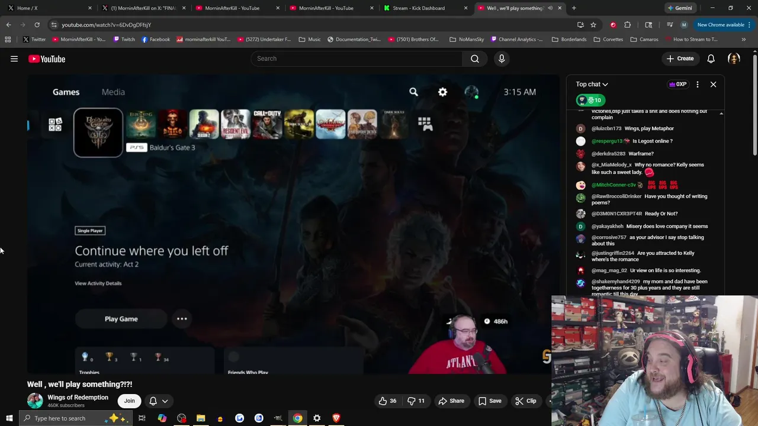Open Chrome from the taskbar
This screenshot has height=426, width=758.
coord(297,418)
